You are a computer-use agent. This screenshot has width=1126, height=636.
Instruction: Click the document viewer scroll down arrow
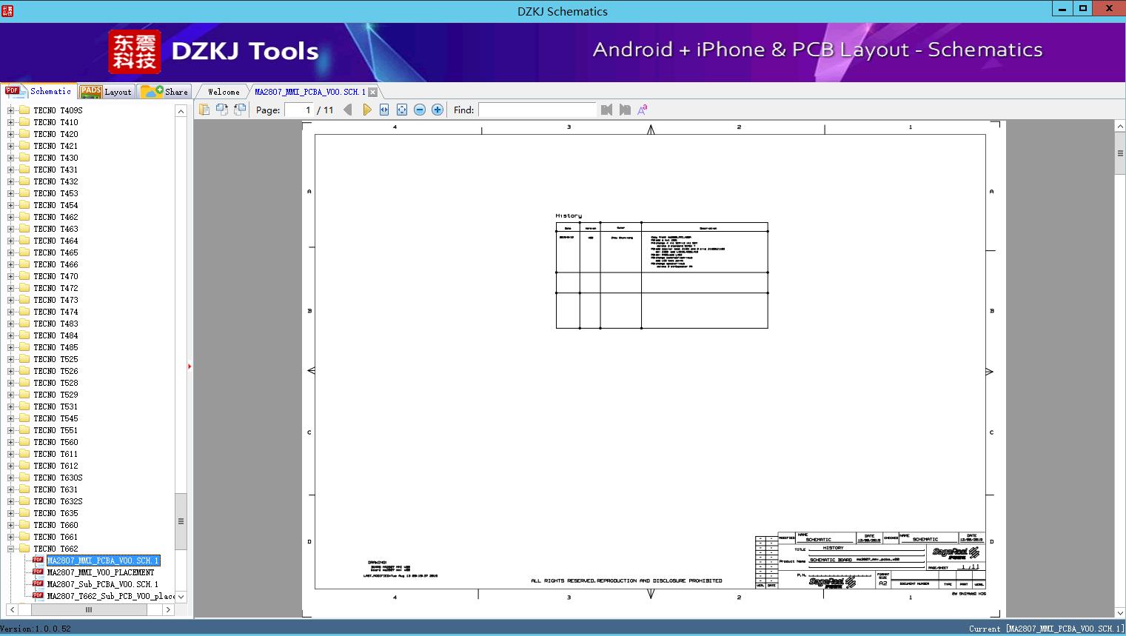point(1120,612)
